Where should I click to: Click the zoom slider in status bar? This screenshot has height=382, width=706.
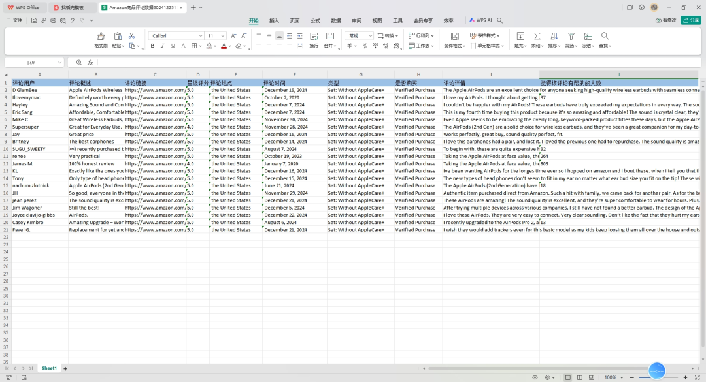pos(657,377)
